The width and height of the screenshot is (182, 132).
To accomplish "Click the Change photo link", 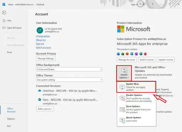I will [43, 36].
